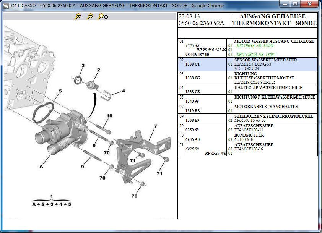This screenshot has width=322, height=233.
Task: Click the BUNDMUTTER description
Action: click(x=249, y=135)
